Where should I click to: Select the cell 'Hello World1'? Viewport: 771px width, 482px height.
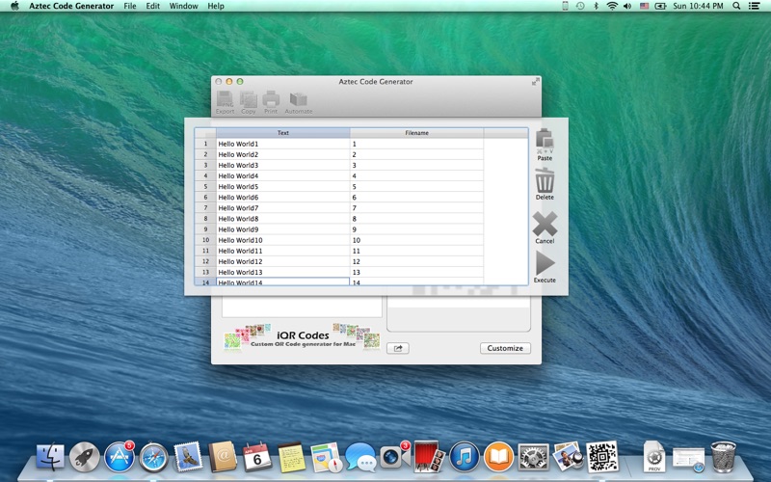coord(282,144)
